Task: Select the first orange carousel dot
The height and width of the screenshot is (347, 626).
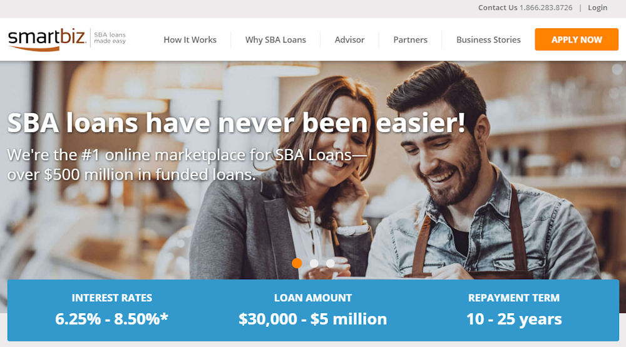Action: (x=297, y=262)
